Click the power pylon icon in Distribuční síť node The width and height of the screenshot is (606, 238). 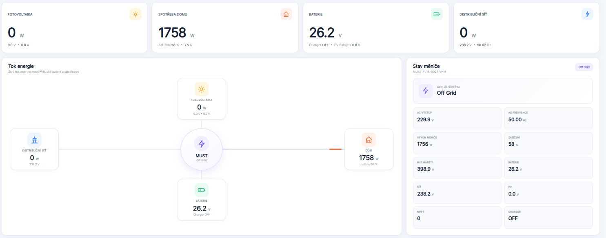34,140
